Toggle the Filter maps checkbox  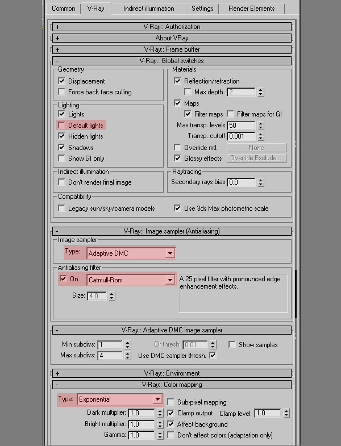pos(188,114)
